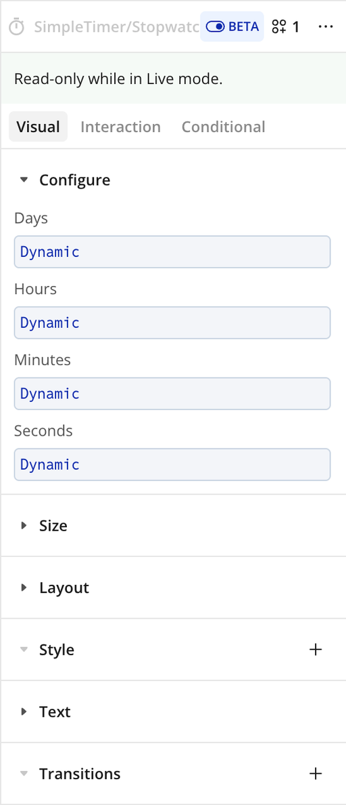Click the Minutes Dynamic value field
This screenshot has width=346, height=805.
[x=172, y=394]
